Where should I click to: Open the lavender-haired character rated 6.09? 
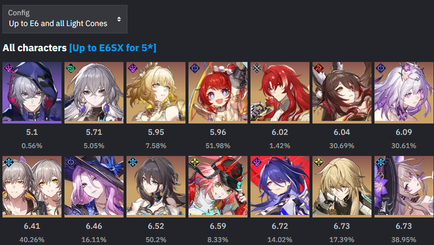[x=404, y=92]
